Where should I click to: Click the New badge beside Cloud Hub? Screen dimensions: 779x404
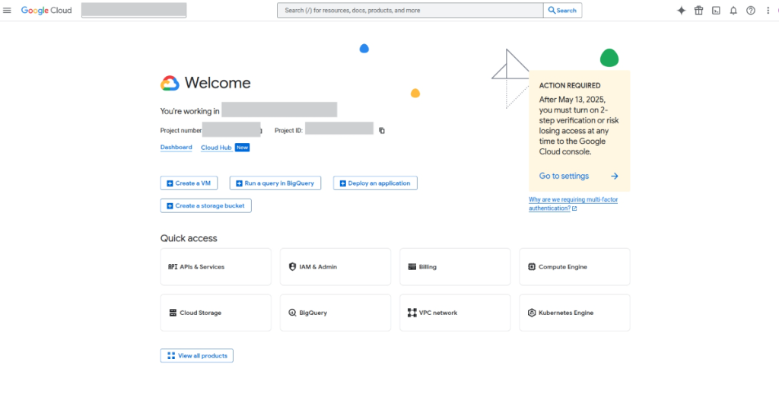pyautogui.click(x=242, y=148)
